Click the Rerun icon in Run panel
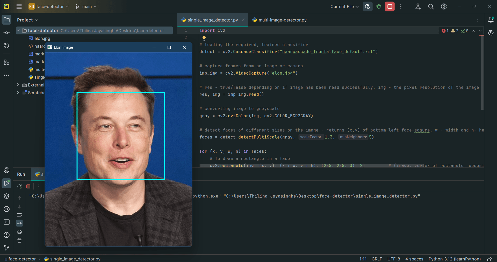 [x=19, y=186]
